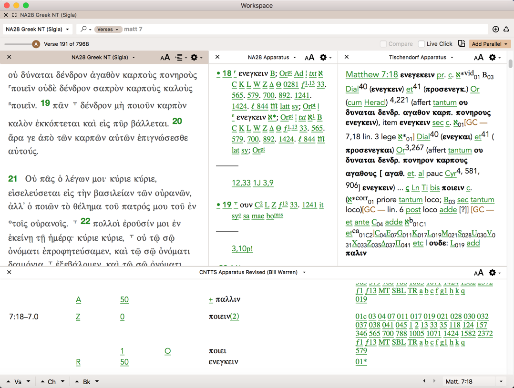Click the macOS green fullscreen button
The image size is (514, 388).
coord(26,5)
